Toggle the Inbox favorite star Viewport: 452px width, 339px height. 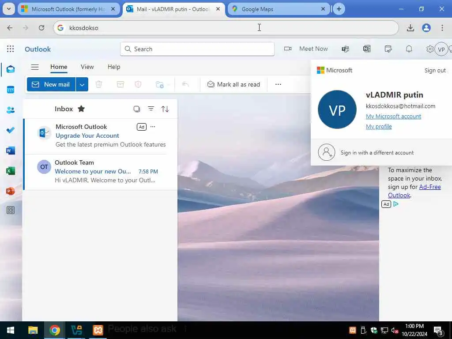pyautogui.click(x=81, y=109)
